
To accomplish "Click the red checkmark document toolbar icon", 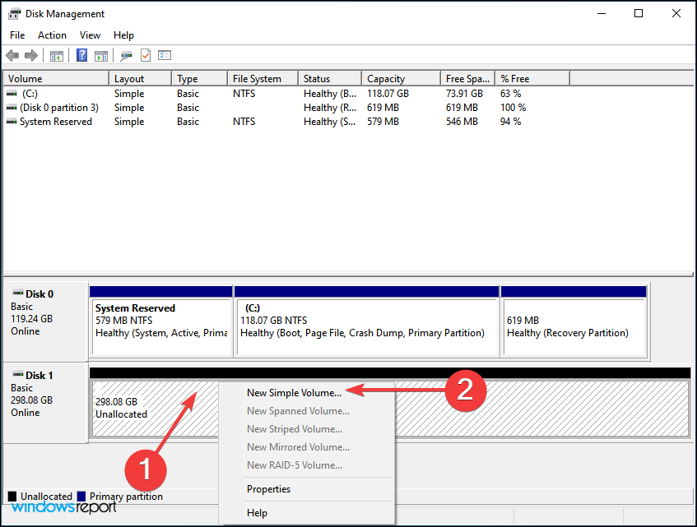I will (x=146, y=55).
